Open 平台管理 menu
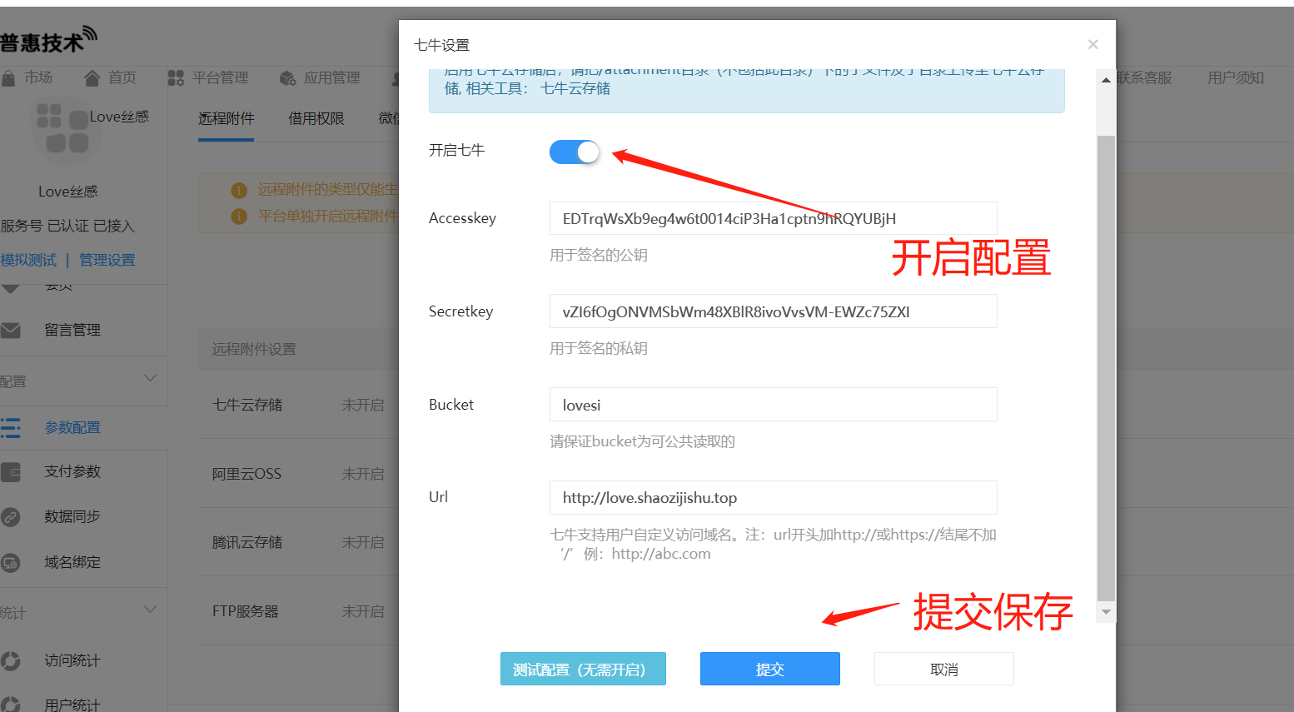Image resolution: width=1294 pixels, height=712 pixels. [221, 77]
